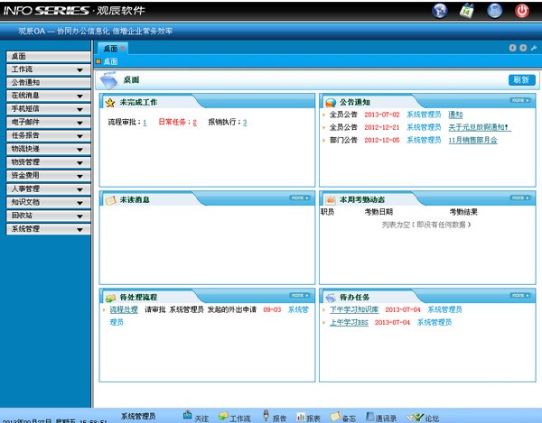This screenshot has height=423, width=542.
Task: Click the wrench settings icon
Action: coord(534,48)
